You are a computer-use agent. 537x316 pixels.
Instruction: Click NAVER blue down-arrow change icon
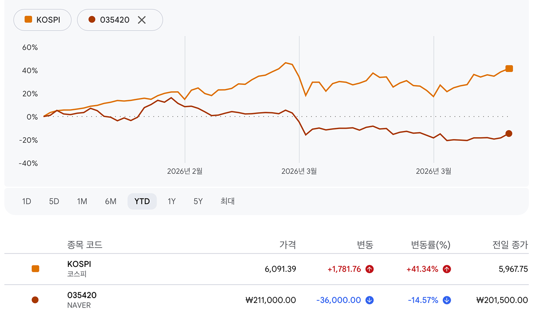[x=369, y=300]
